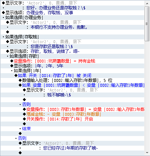Select the line '您已经存过1年期的存款了哦~'

click(x=72, y=148)
